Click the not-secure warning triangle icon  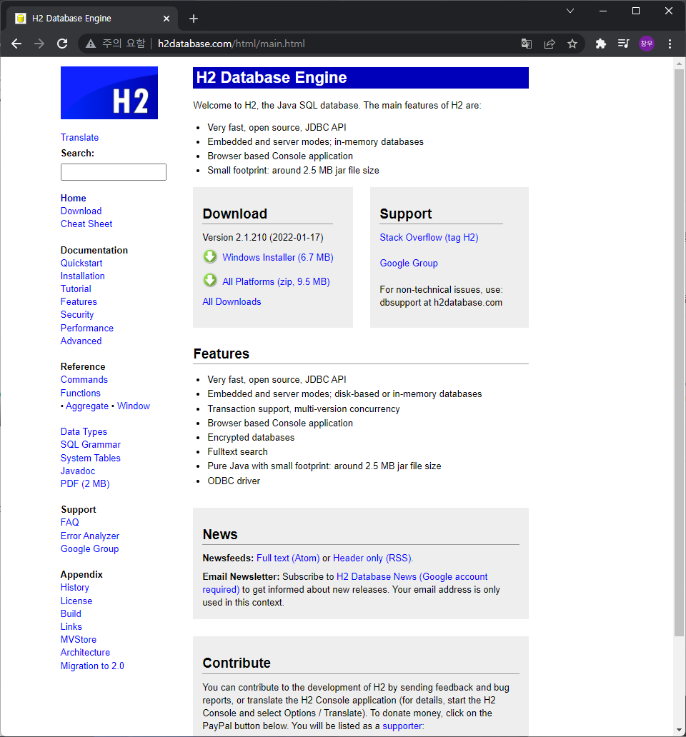tap(91, 44)
